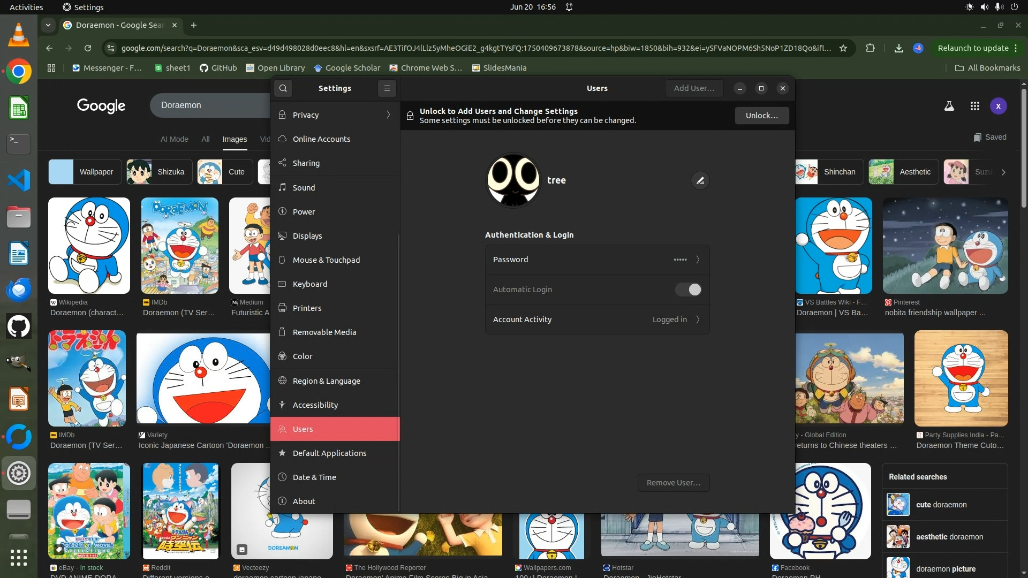Image resolution: width=1028 pixels, height=578 pixels.
Task: Open Chrome extensions puzzle icon
Action: point(870,48)
